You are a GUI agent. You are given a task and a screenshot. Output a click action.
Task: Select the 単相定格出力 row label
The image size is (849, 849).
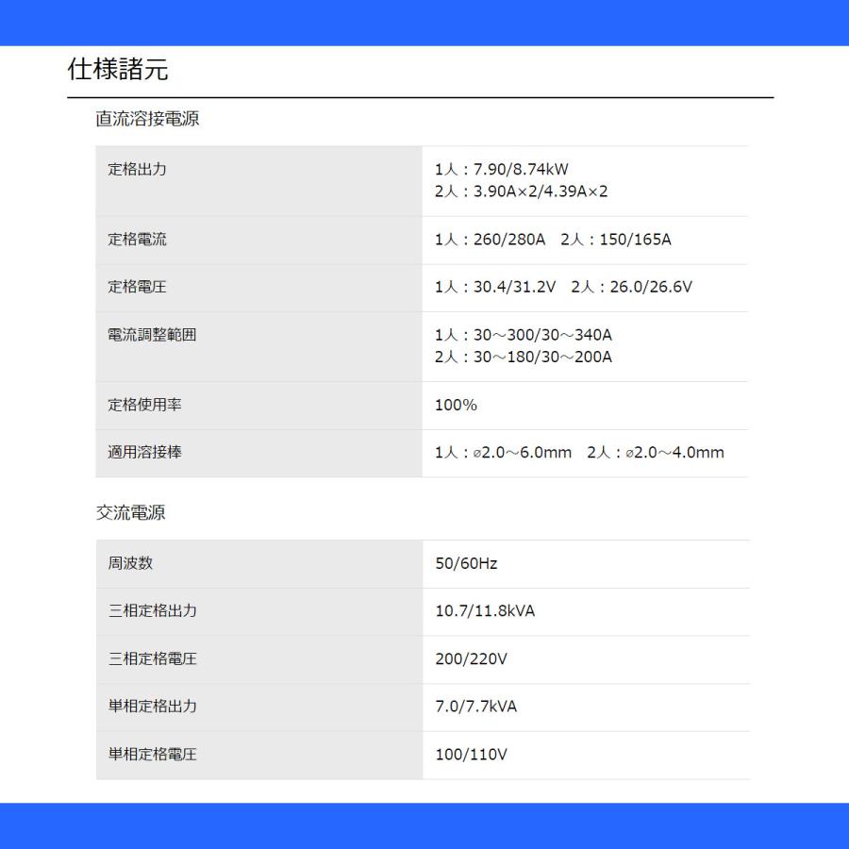152,706
